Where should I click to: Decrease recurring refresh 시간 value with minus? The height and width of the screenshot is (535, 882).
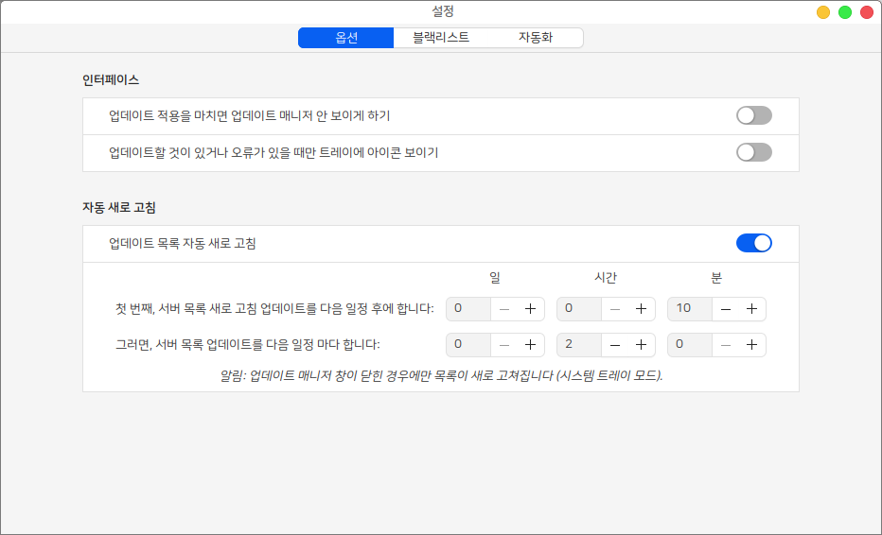(x=615, y=345)
